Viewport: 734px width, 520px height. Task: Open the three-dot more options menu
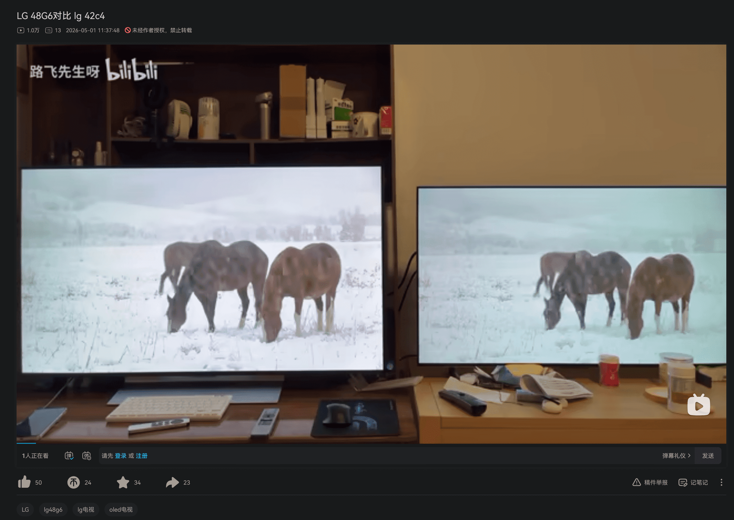pos(721,482)
